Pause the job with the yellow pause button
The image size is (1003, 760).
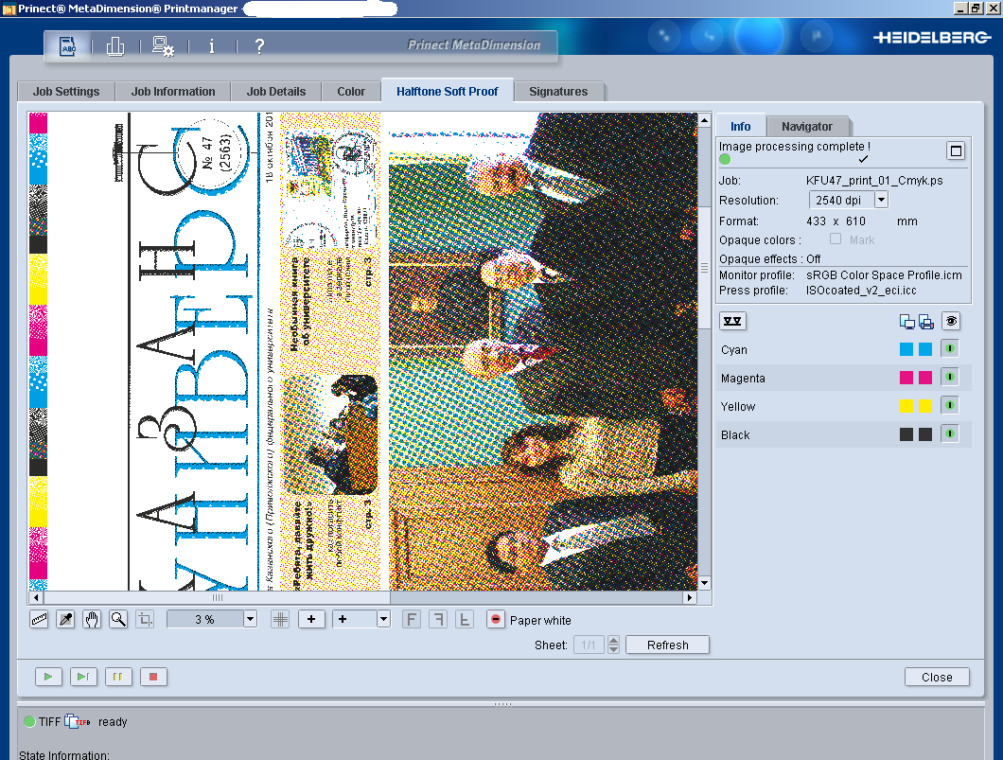point(117,676)
